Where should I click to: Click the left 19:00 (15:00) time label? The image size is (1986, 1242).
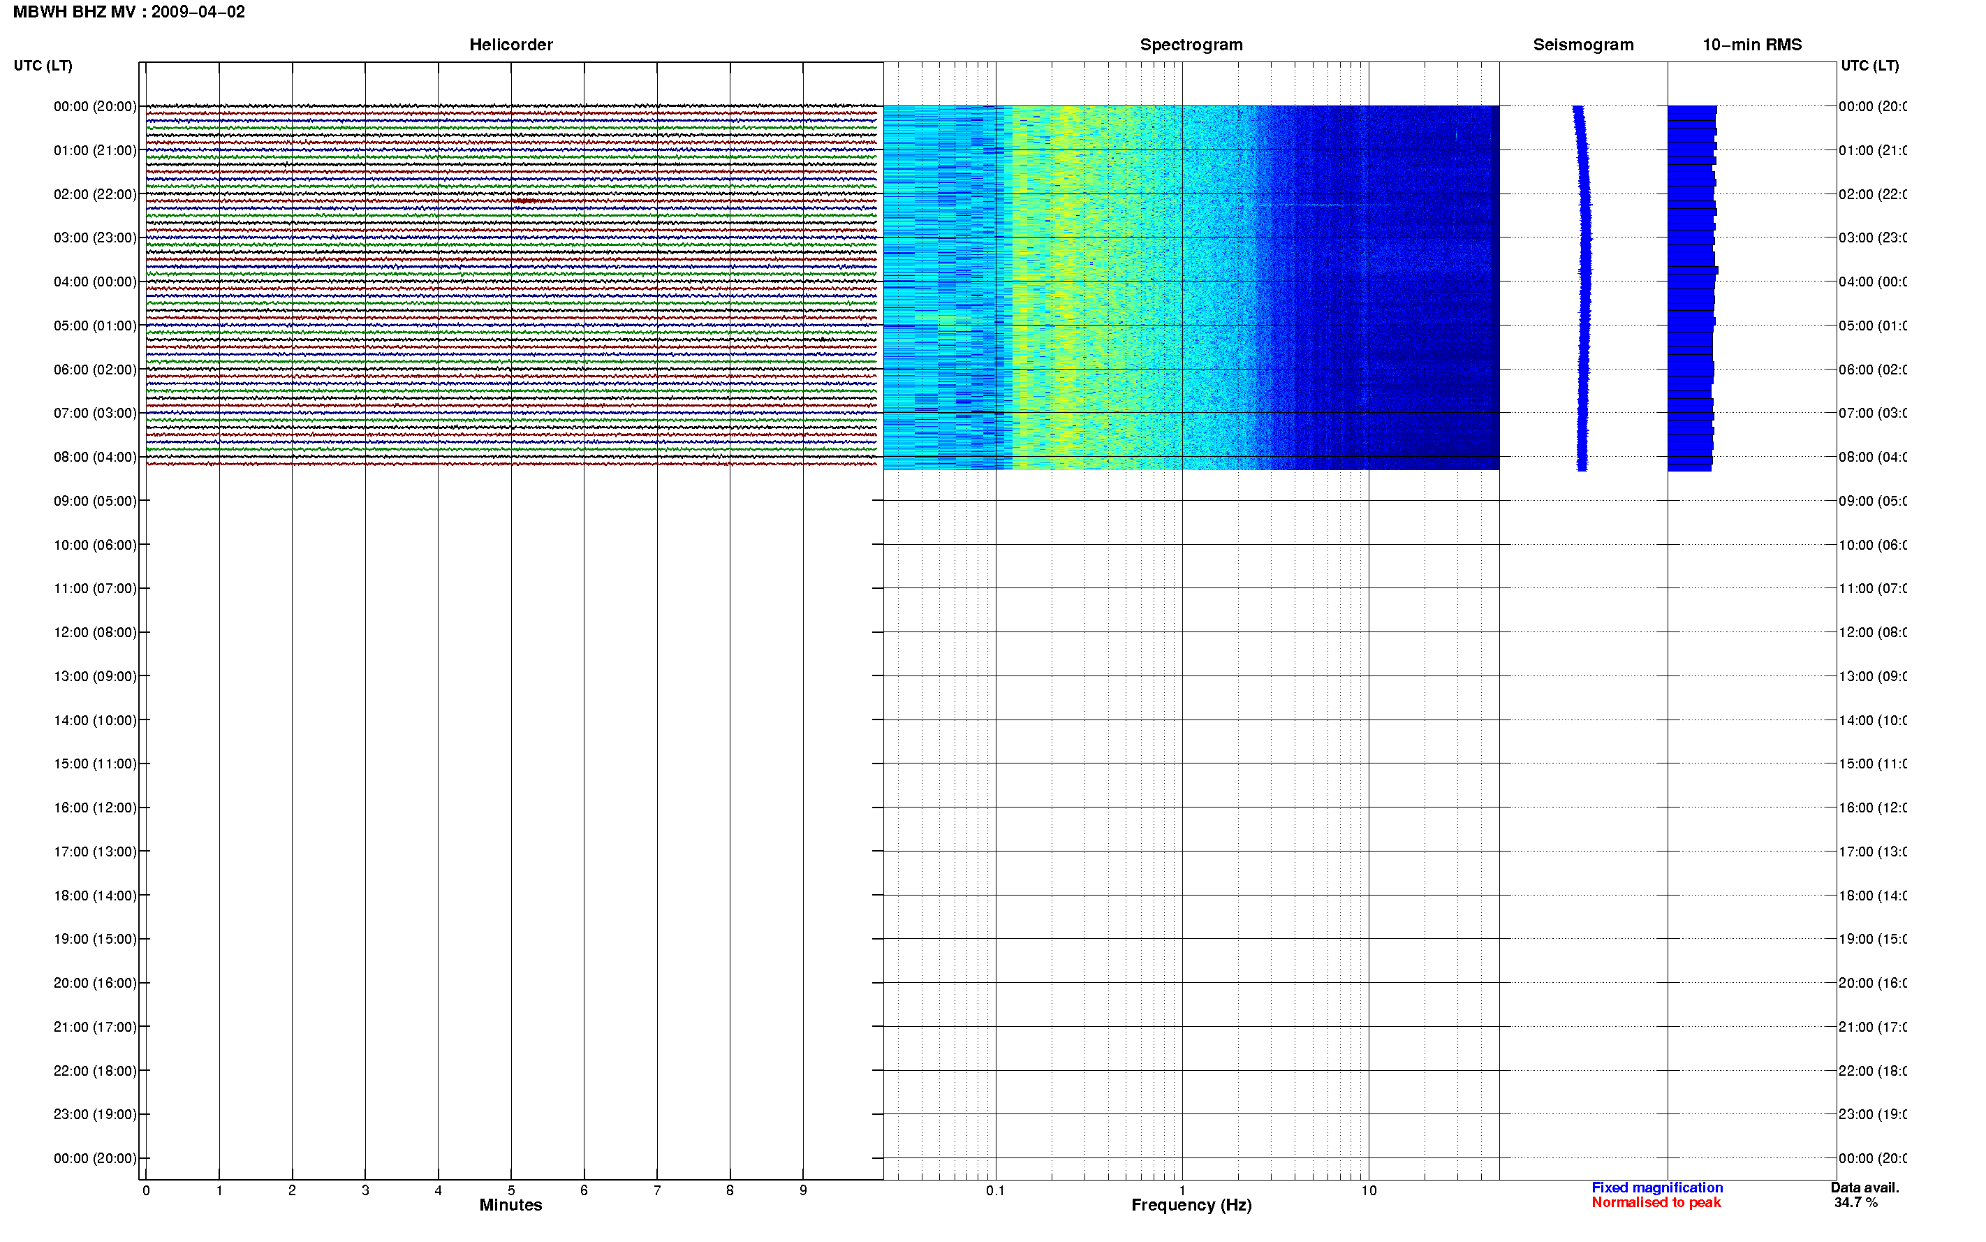95,940
